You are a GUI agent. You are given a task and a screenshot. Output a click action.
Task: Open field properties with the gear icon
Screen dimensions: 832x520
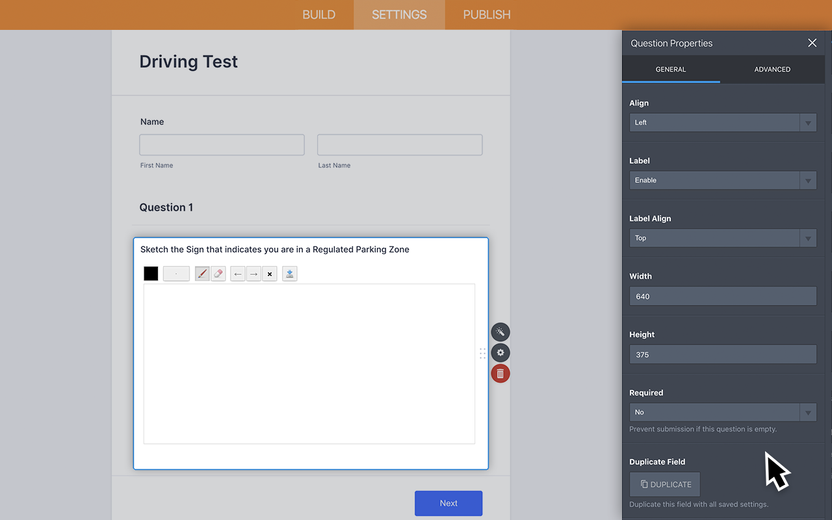[x=500, y=353]
